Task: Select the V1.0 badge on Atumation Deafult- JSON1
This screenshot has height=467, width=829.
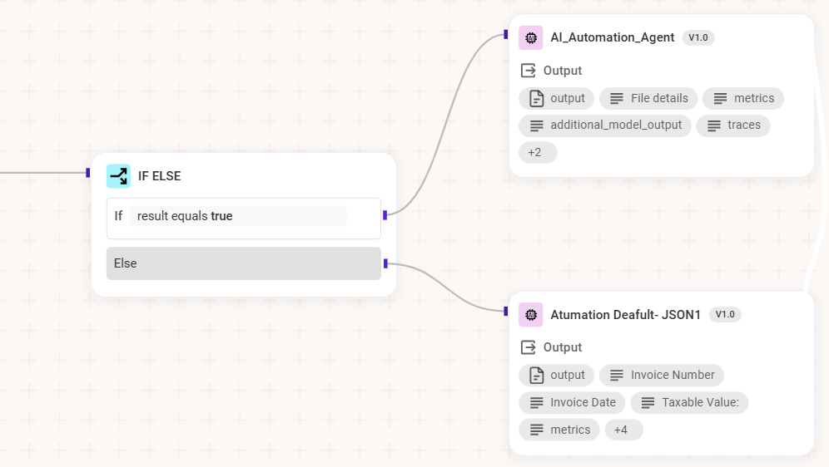Action: [725, 314]
